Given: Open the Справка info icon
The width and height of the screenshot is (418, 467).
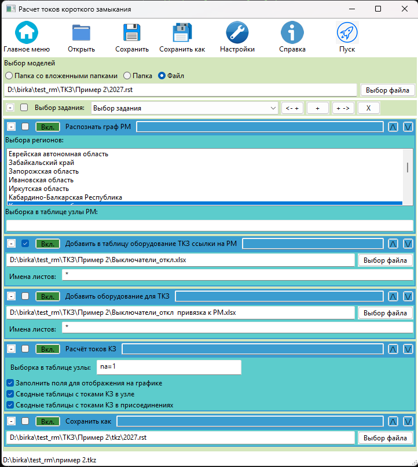Looking at the screenshot, I should pos(292,32).
